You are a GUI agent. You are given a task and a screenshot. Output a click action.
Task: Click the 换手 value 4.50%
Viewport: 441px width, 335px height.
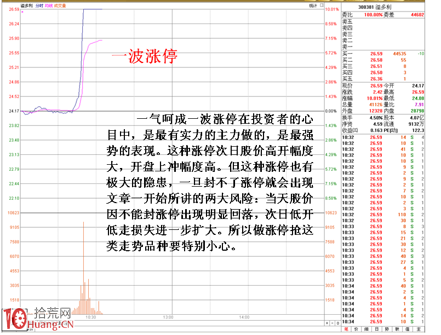[x=376, y=118]
